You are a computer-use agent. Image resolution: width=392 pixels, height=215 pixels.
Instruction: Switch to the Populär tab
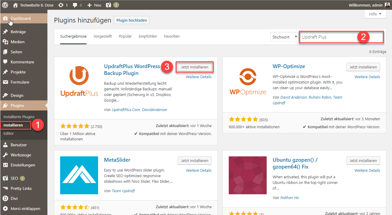[x=125, y=36]
